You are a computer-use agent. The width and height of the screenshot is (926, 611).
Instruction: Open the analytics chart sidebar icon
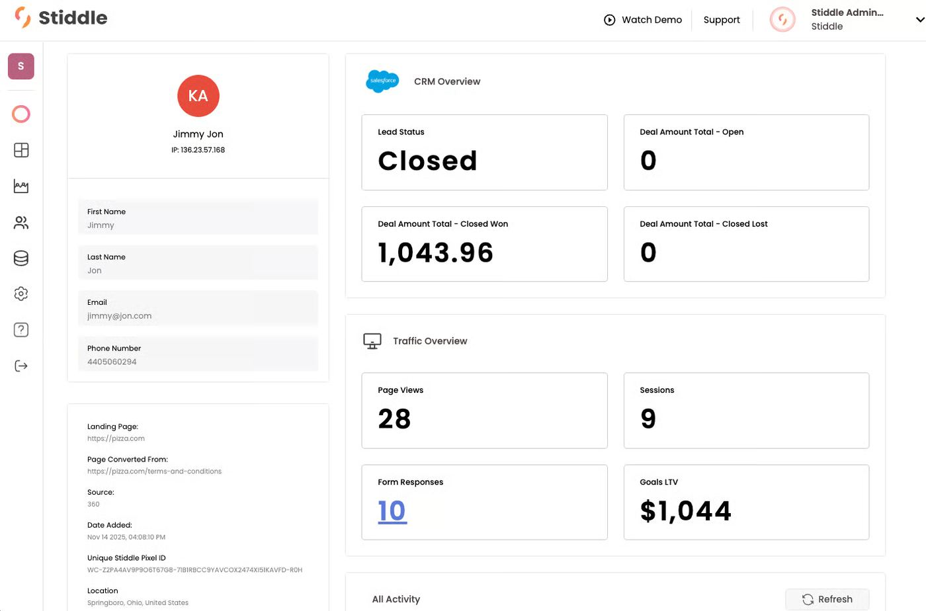[x=21, y=186]
